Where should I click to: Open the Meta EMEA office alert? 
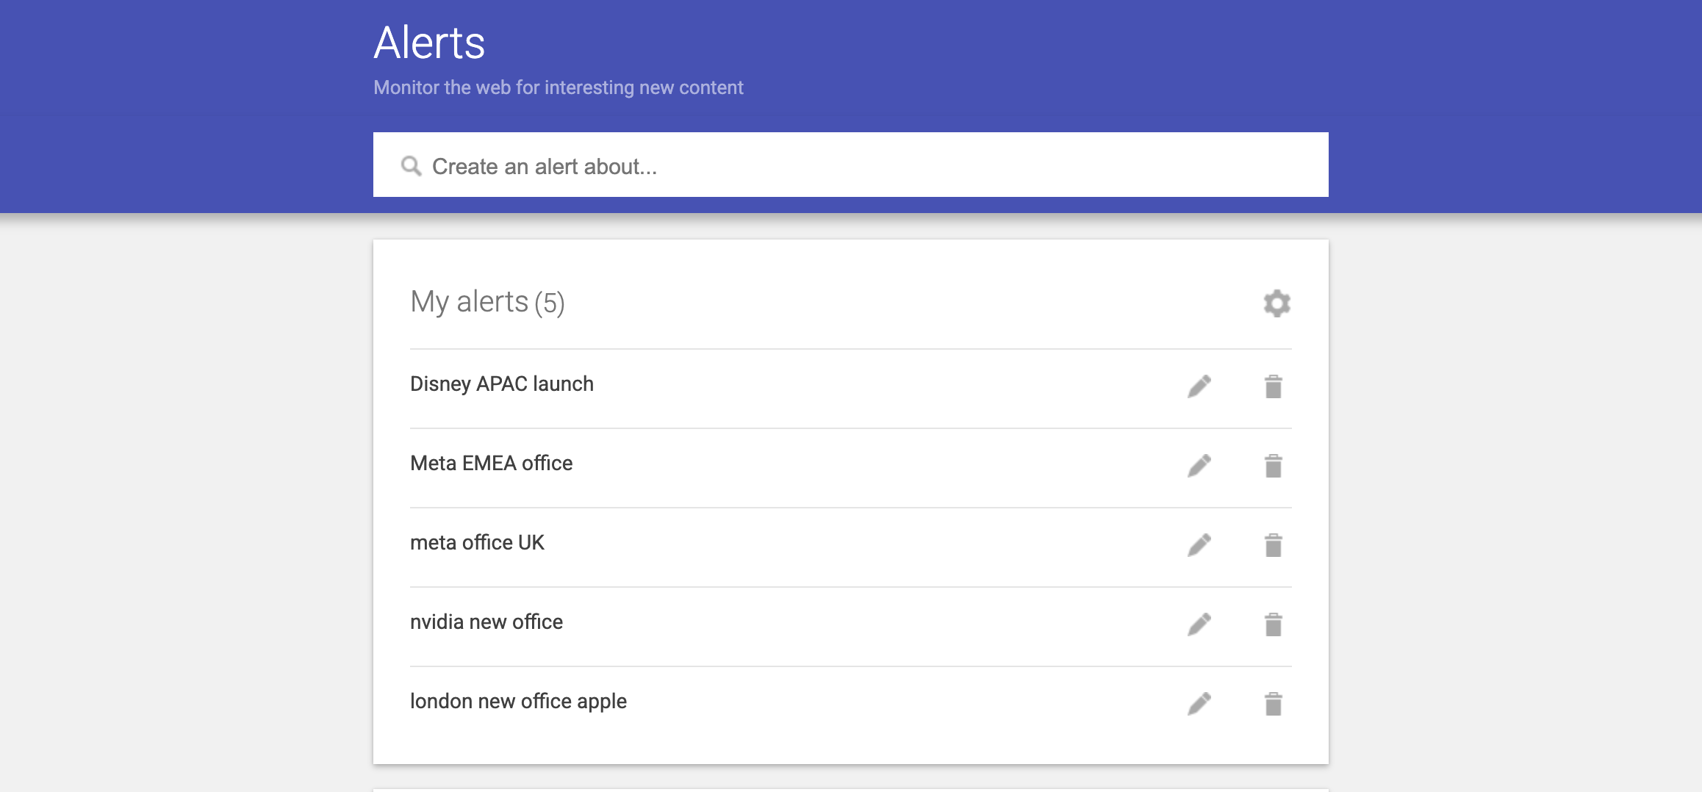click(x=492, y=463)
